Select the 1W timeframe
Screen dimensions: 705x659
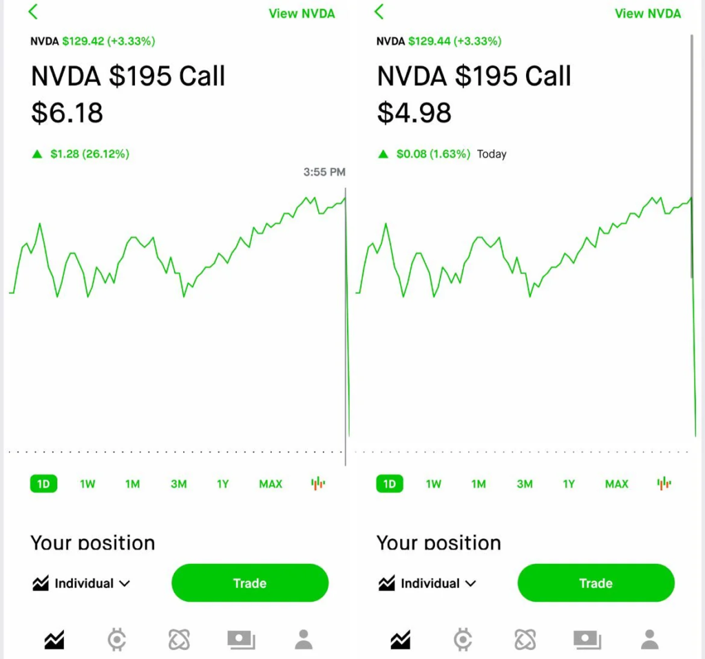coord(87,483)
